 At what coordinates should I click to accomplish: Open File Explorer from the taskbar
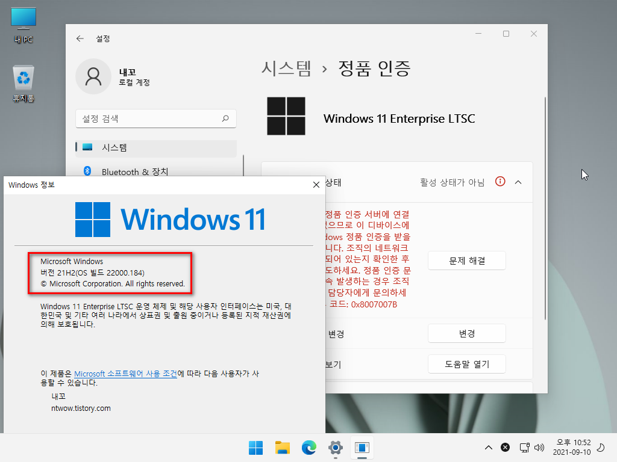283,448
